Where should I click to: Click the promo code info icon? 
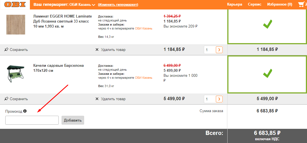(25, 111)
